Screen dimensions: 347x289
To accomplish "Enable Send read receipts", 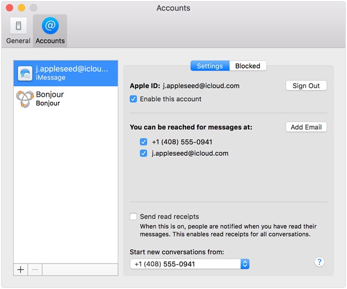I will 133,217.
